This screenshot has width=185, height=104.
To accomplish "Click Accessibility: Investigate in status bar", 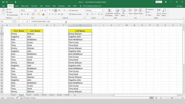I will click(28, 98).
